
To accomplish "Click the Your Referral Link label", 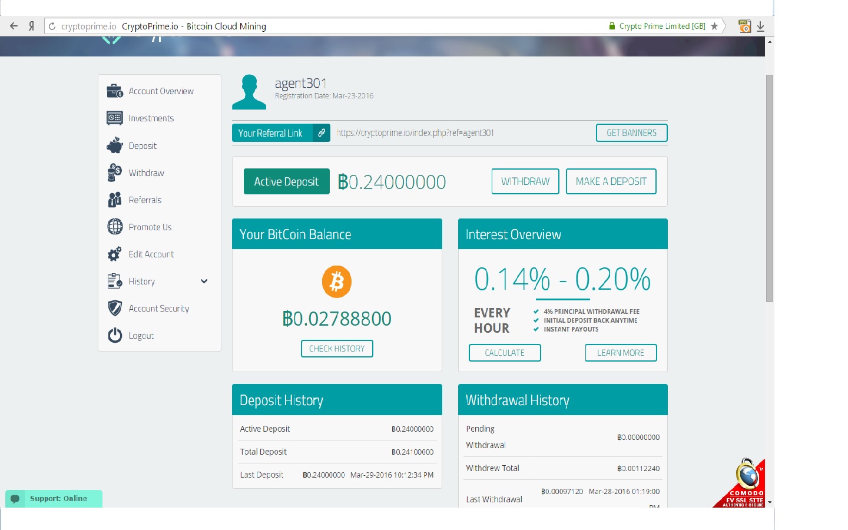I will click(x=270, y=133).
